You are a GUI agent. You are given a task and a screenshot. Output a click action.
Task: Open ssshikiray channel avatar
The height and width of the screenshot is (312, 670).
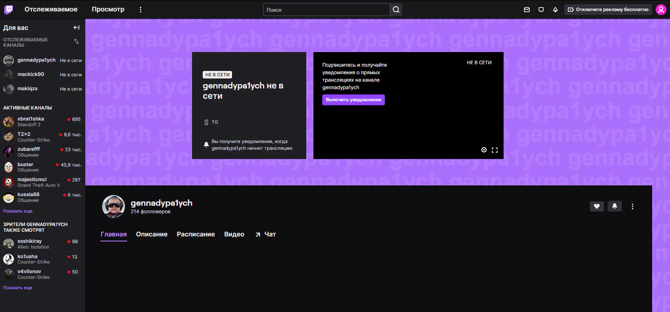click(9, 244)
